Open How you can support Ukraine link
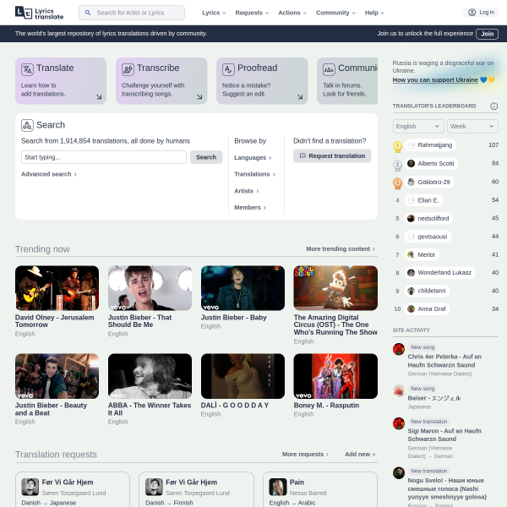This screenshot has height=507, width=507. click(x=439, y=80)
